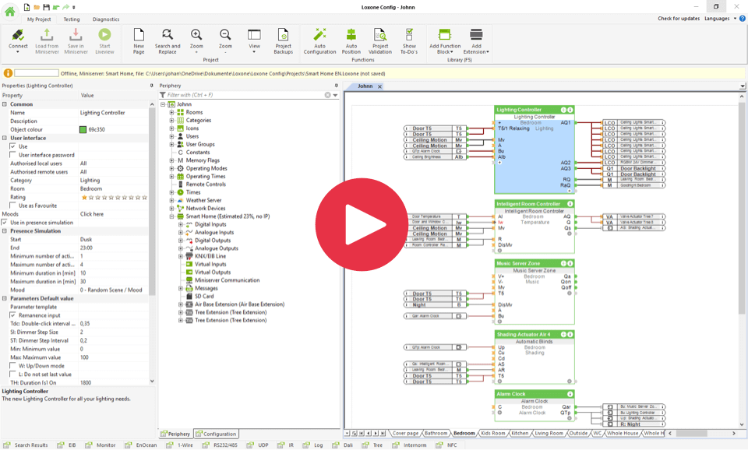Open Search and Replace tool

(167, 35)
